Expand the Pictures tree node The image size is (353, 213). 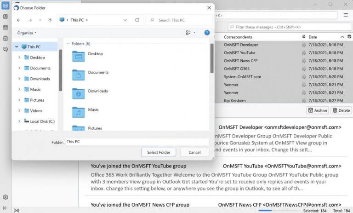[x=19, y=100]
